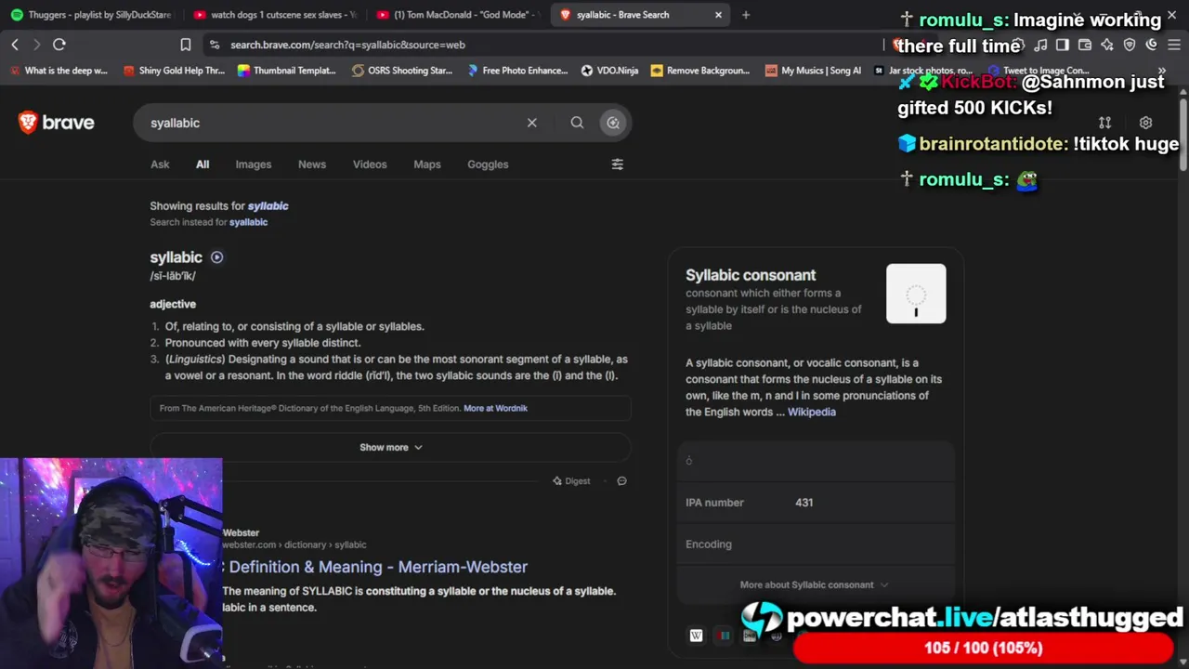The image size is (1189, 669).
Task: Switch to Images results
Action: pyautogui.click(x=254, y=164)
